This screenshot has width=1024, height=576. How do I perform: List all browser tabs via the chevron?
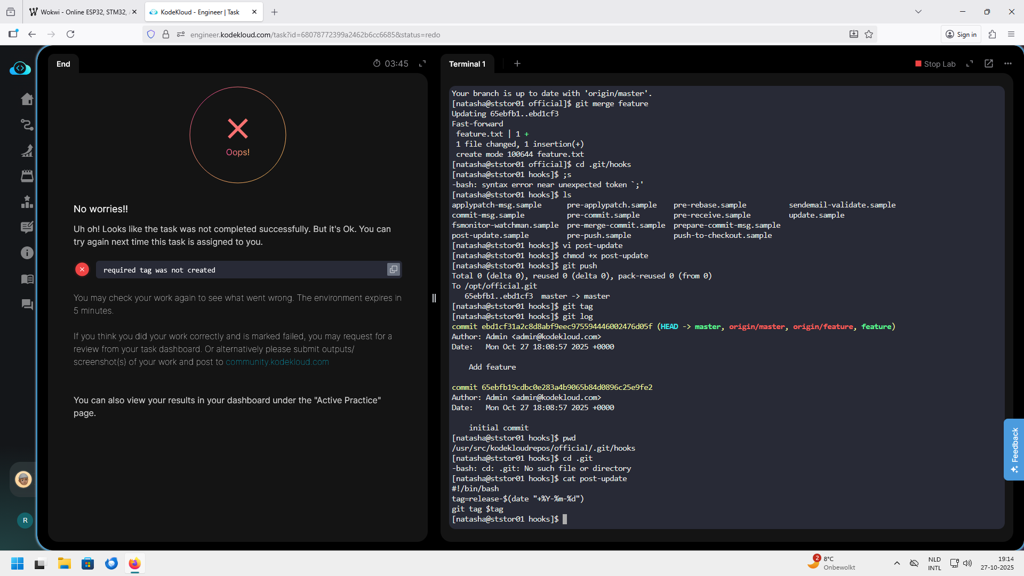click(x=918, y=12)
